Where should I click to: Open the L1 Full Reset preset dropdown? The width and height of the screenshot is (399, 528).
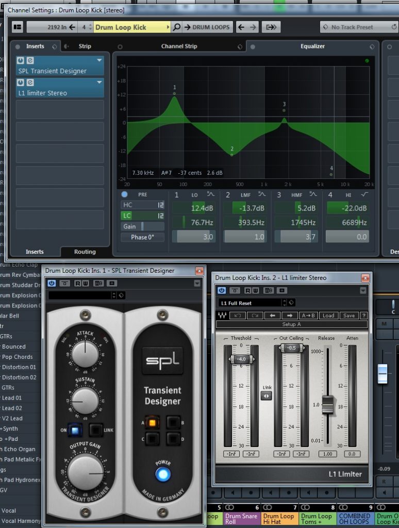click(284, 303)
